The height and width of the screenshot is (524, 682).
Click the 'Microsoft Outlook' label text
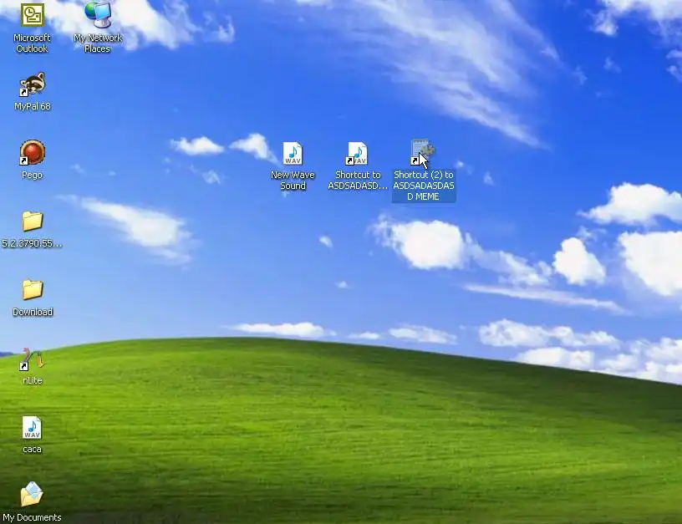click(x=33, y=43)
